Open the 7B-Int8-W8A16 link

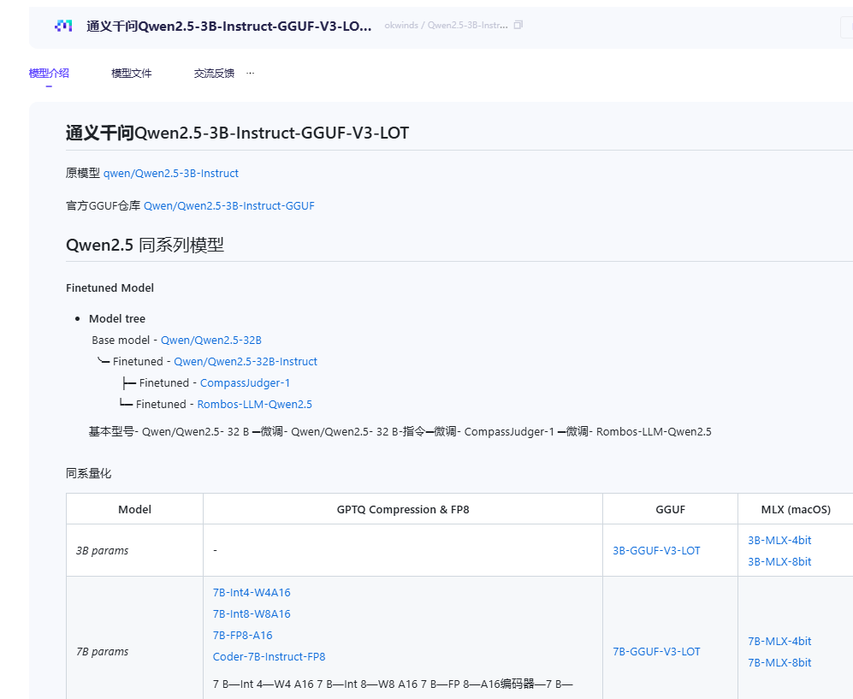[x=252, y=613]
